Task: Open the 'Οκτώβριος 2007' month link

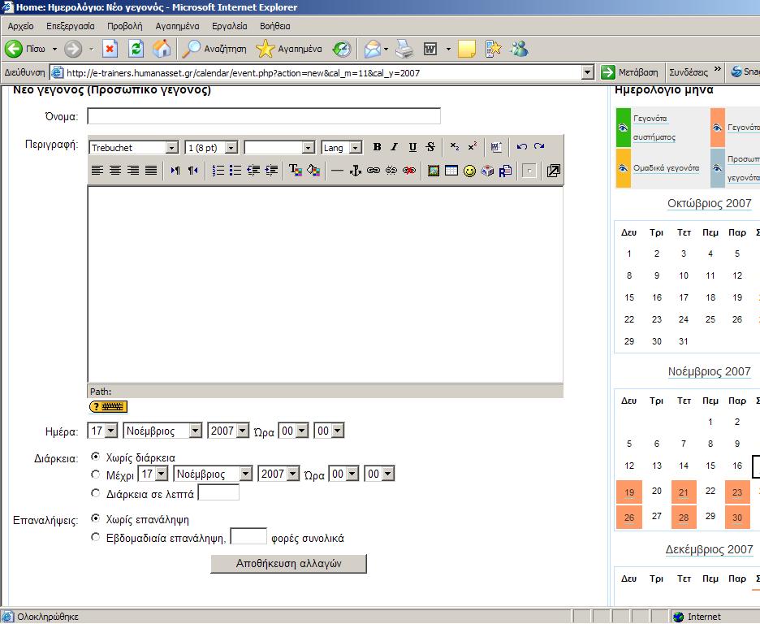Action: pos(709,204)
